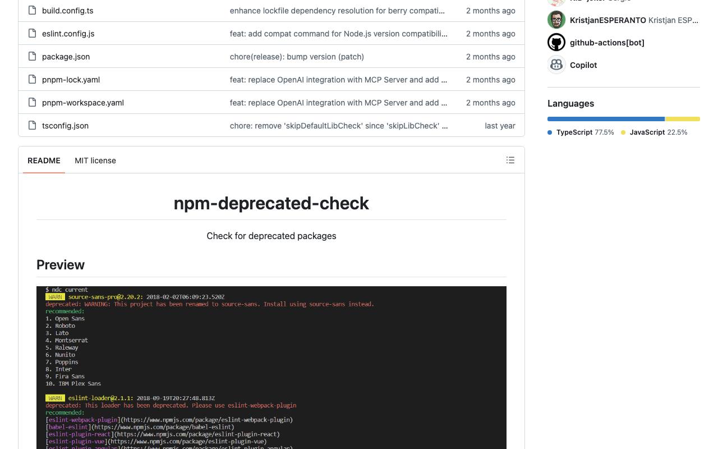Open the commit message on the pnpm-lock.yaml row
The width and height of the screenshot is (718, 449).
339,80
